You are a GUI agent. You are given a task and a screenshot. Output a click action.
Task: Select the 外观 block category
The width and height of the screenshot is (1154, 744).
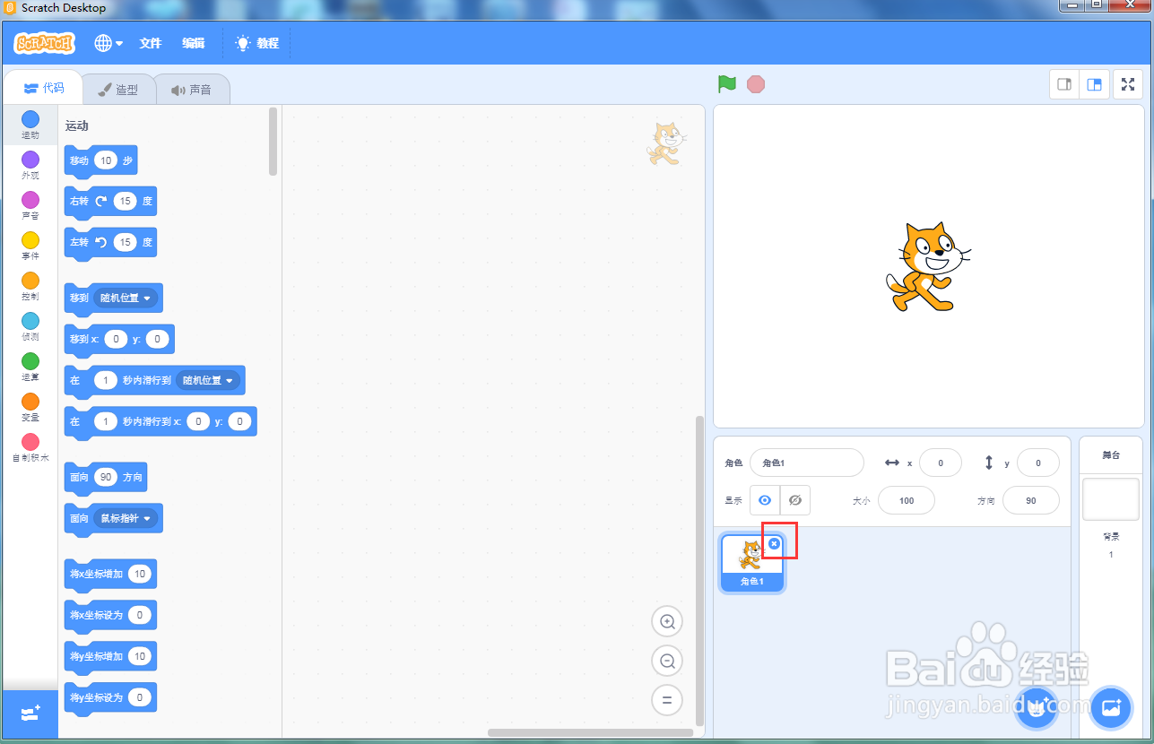click(30, 165)
